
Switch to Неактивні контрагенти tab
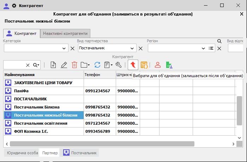[65, 33]
